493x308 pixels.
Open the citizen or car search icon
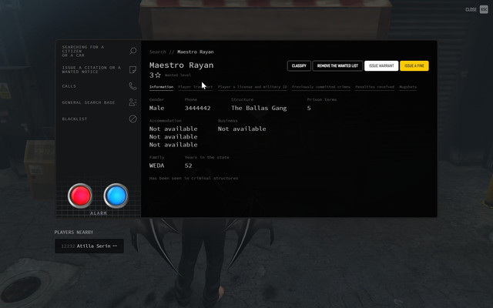coord(133,51)
